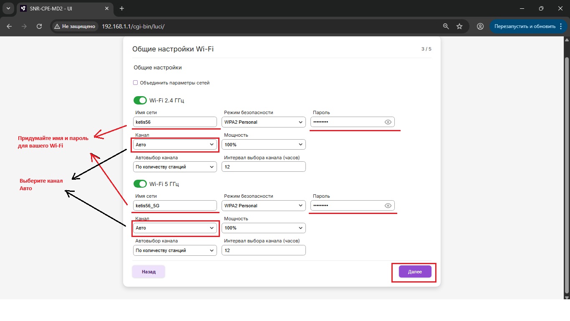Open the 2.4 ГГц 'Автовыбор канала' dropdown

click(175, 167)
